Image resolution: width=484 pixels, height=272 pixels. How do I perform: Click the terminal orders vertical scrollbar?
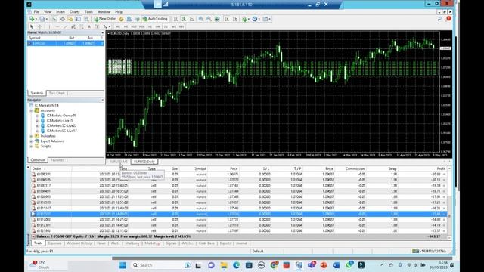pos(449,203)
